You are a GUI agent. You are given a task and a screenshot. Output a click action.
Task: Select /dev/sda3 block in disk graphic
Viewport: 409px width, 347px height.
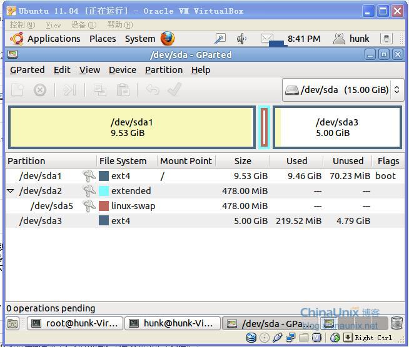(x=337, y=127)
